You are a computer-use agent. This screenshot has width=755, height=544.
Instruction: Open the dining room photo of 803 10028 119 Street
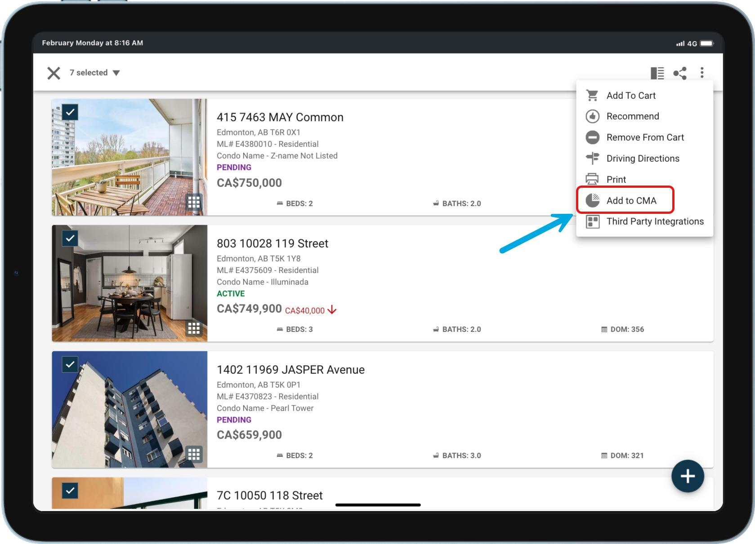(130, 283)
